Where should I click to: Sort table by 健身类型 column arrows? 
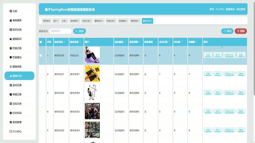(x=80, y=42)
